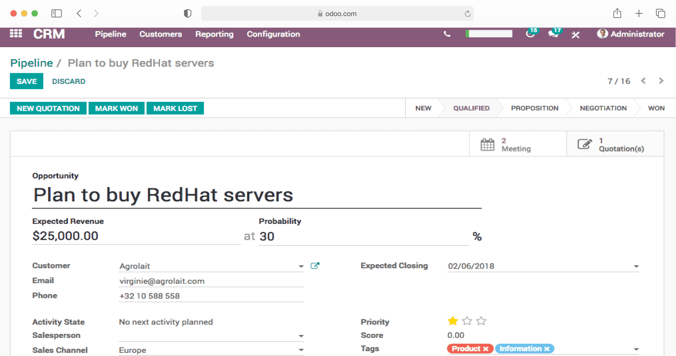Click the Administrator avatar icon

(602, 34)
